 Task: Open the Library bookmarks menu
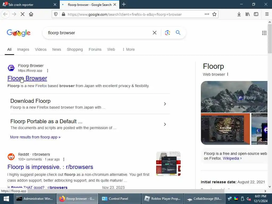click(248, 14)
